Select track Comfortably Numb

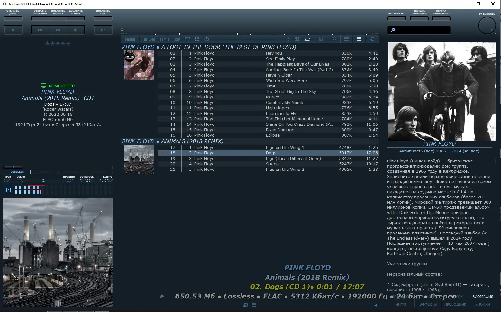(x=268, y=103)
